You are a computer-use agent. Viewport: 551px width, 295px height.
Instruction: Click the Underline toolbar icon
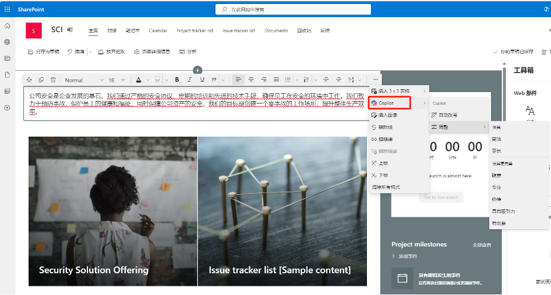pos(202,79)
